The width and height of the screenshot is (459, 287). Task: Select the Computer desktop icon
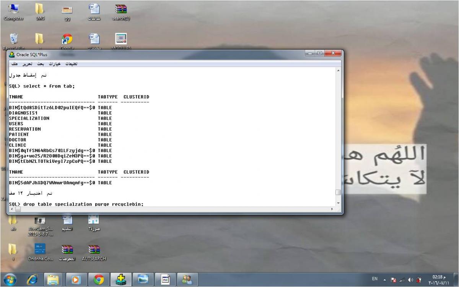pos(13,12)
